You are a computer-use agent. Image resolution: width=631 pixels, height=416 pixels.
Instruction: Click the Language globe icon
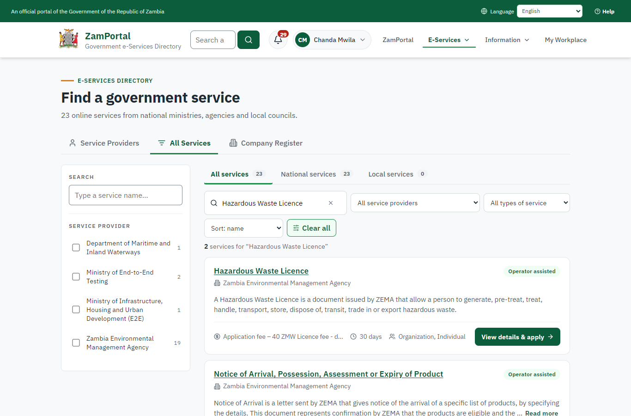(x=484, y=12)
